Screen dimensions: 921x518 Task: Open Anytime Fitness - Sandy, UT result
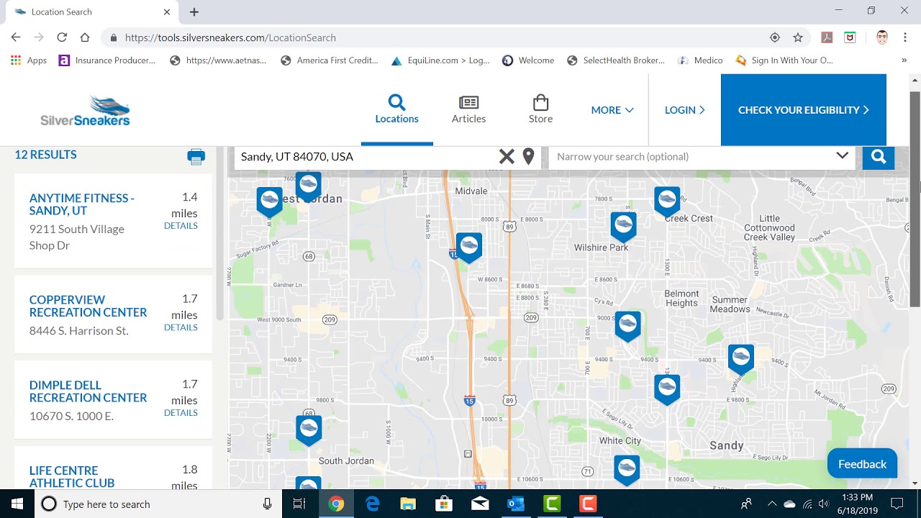pos(82,204)
